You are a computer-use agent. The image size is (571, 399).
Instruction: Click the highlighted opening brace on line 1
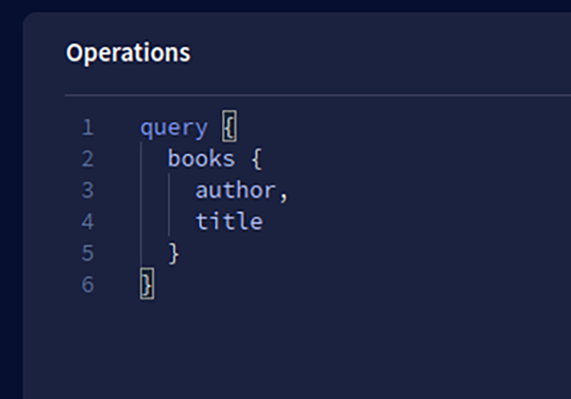(229, 126)
